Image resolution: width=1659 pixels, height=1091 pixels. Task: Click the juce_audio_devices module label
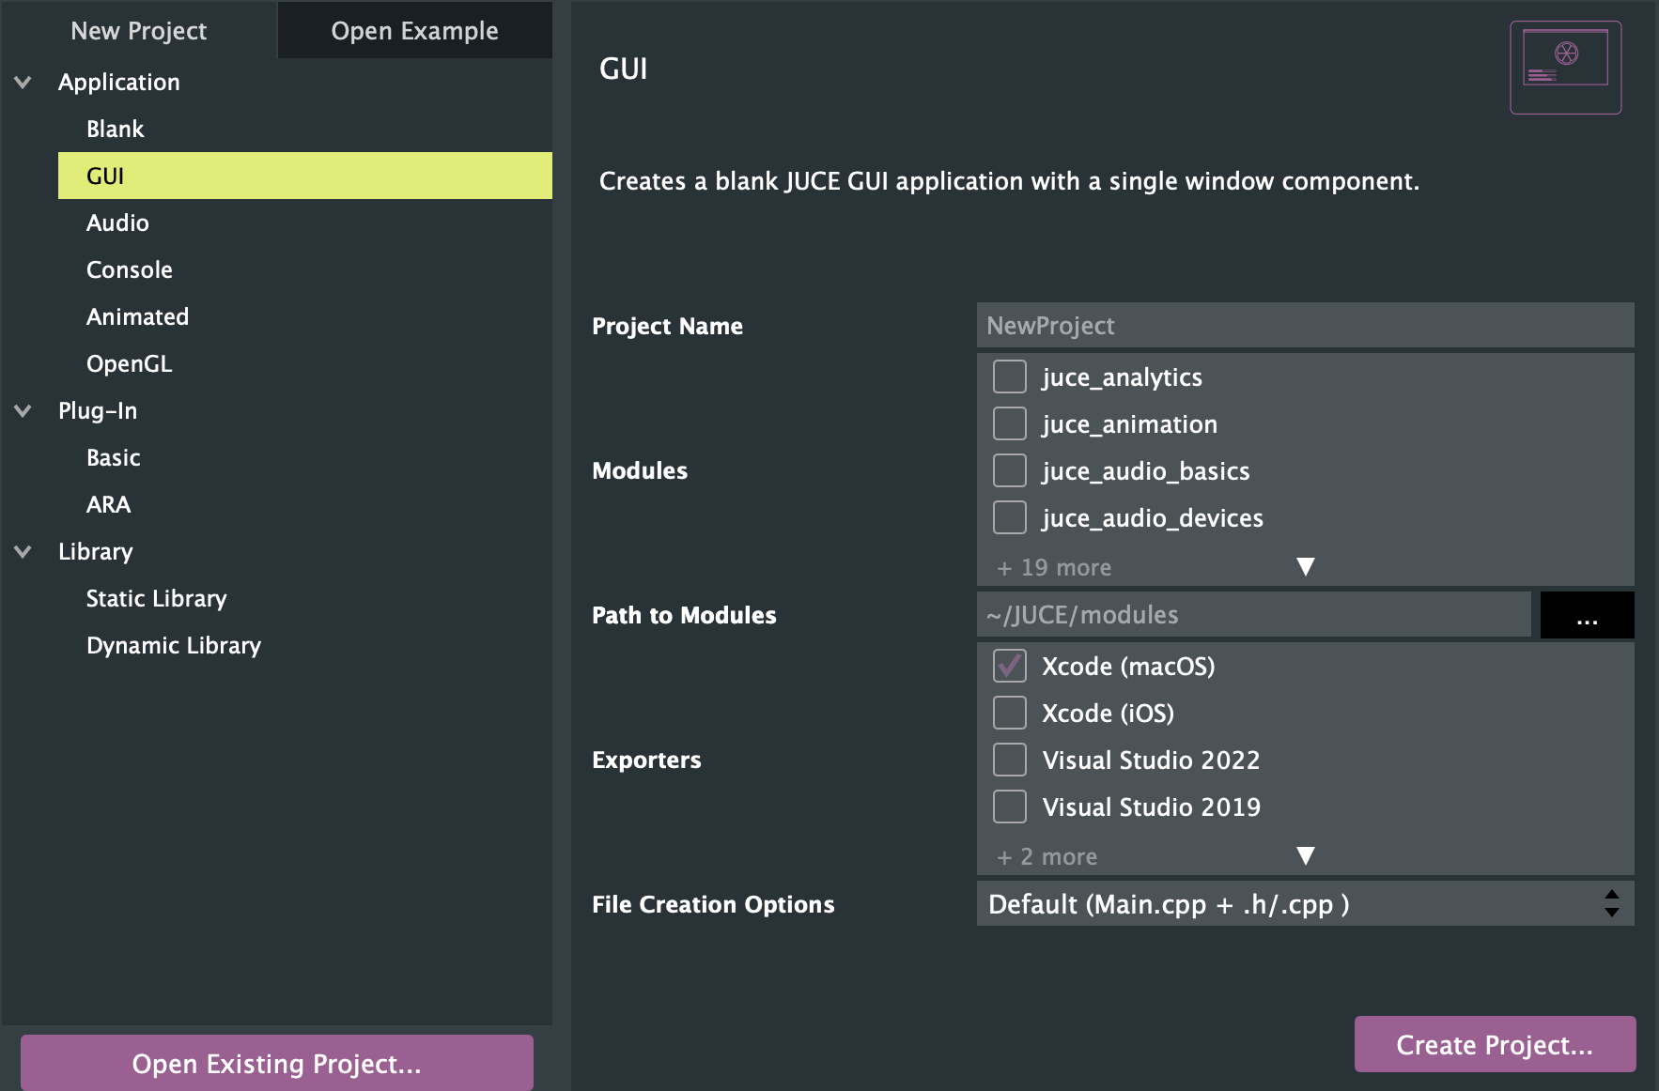tap(1153, 518)
